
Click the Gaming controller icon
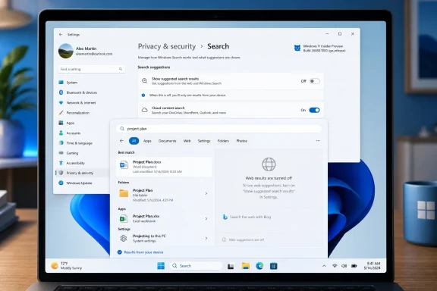point(61,153)
